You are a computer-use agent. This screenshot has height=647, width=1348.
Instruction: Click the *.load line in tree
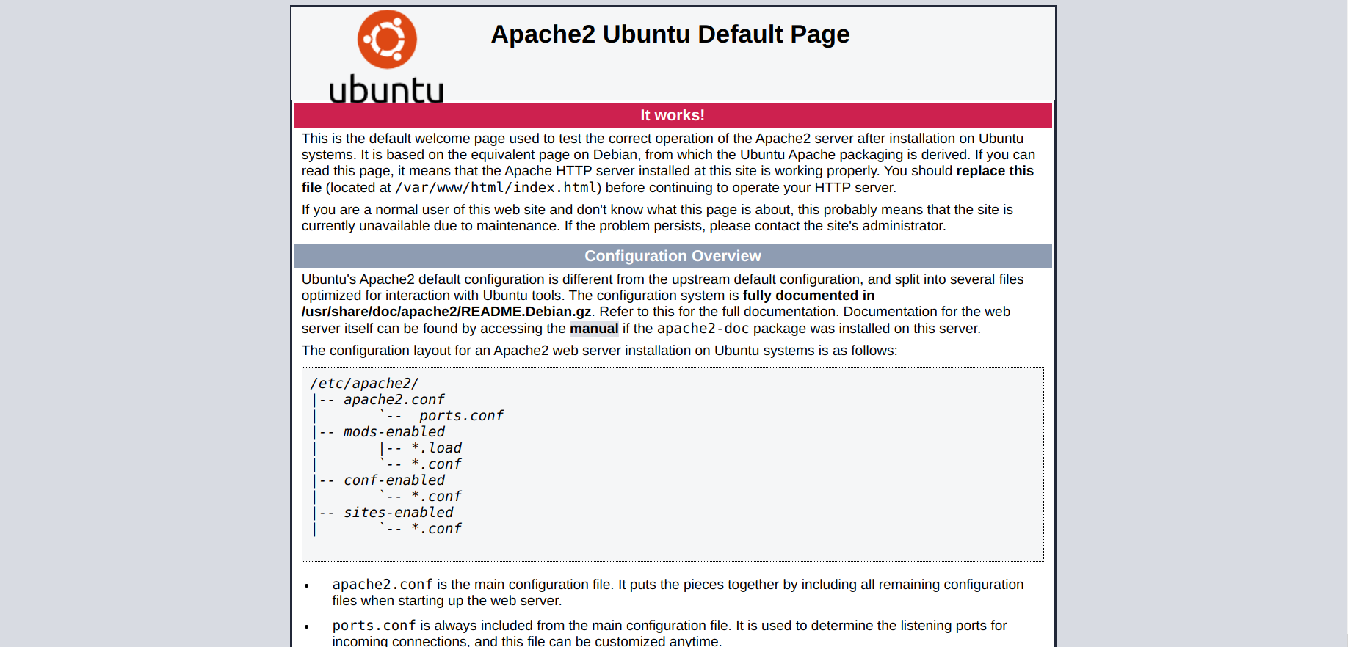pyautogui.click(x=436, y=448)
